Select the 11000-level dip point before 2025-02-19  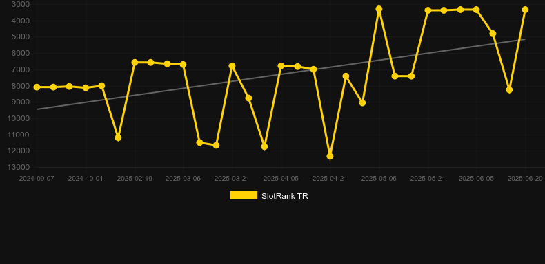[118, 138]
